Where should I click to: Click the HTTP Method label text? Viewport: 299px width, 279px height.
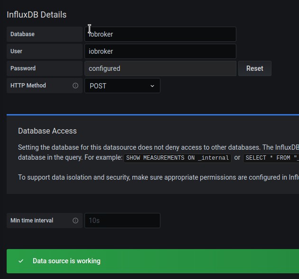pyautogui.click(x=28, y=86)
